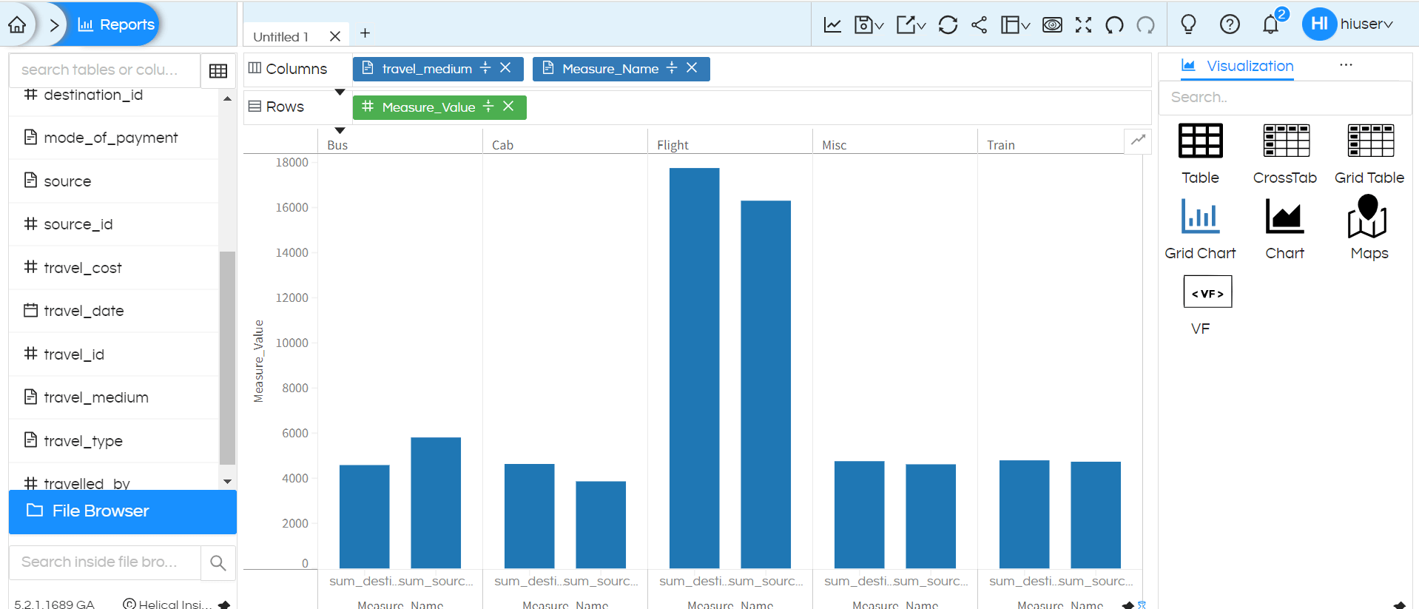
Task: Go to the home page icon
Action: pos(17,24)
